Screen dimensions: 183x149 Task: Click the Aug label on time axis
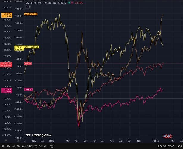tap(112, 141)
